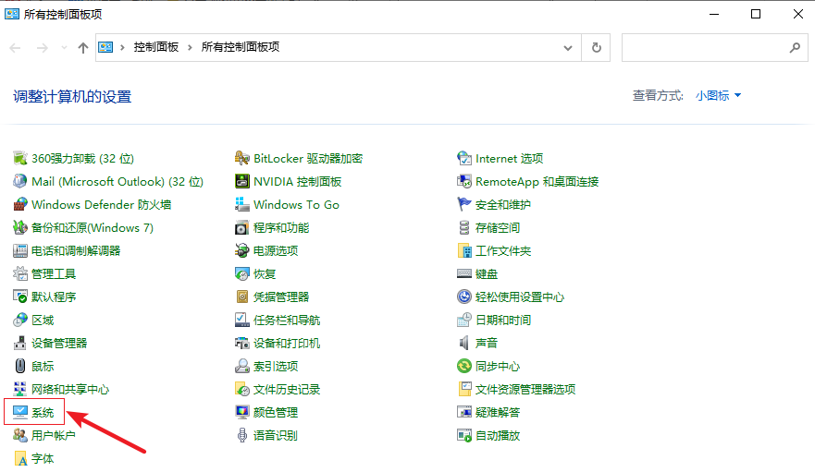Open the BitLocker 驱动器加密 icon
This screenshot has height=472, width=815.
click(242, 159)
